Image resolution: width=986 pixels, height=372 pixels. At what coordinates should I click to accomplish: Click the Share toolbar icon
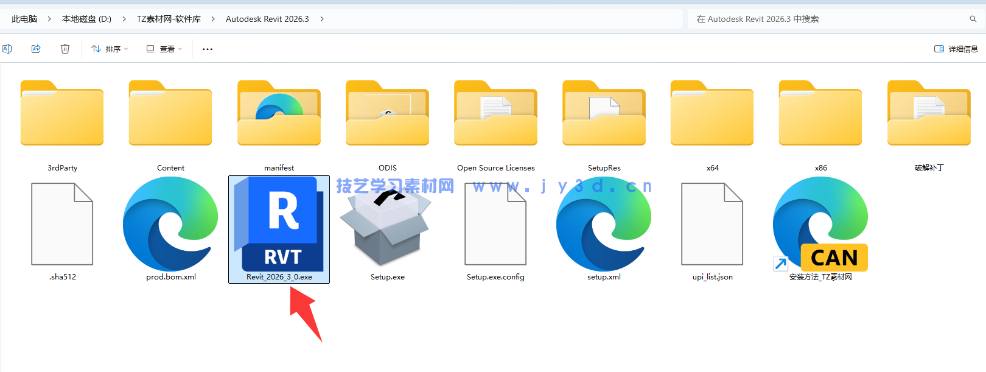[x=36, y=49]
